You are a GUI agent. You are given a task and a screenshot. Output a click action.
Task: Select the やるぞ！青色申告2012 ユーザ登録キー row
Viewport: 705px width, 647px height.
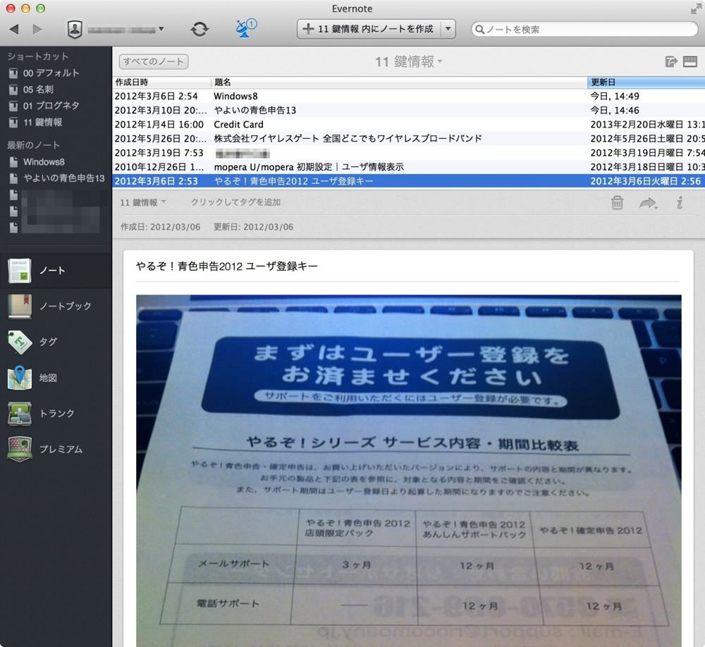409,181
